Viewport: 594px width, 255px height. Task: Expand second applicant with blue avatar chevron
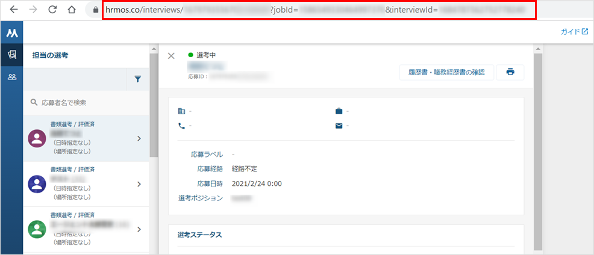pos(139,184)
